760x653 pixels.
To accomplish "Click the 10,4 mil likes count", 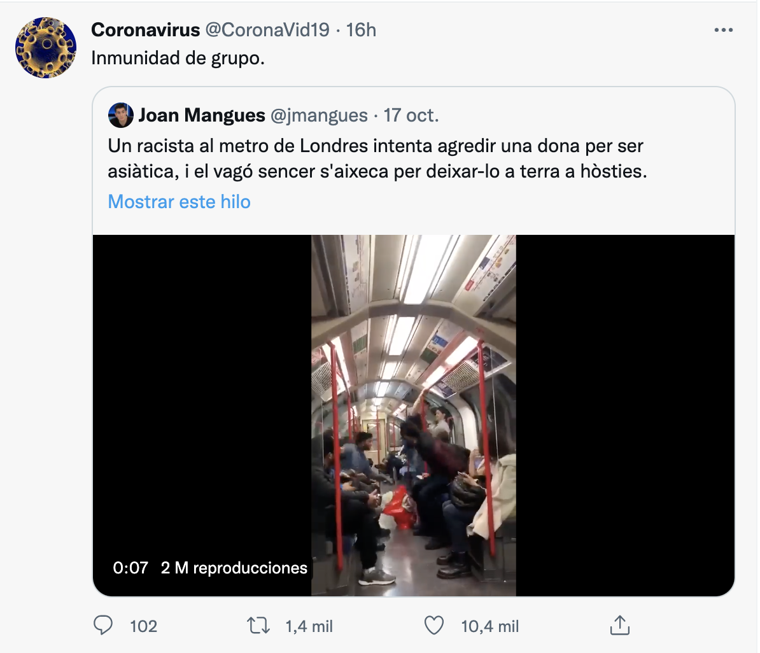I will pos(489,626).
